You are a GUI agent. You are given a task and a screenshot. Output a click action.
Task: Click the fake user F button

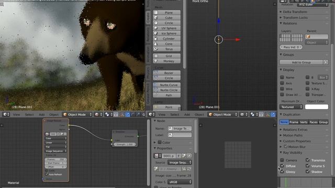click(x=178, y=156)
